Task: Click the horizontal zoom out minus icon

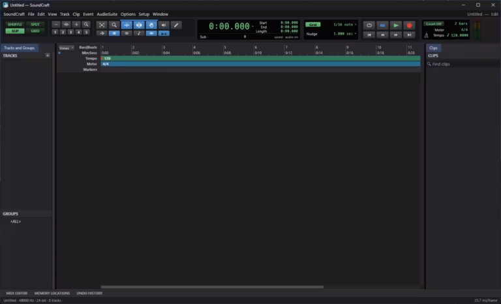Action: coord(56,25)
